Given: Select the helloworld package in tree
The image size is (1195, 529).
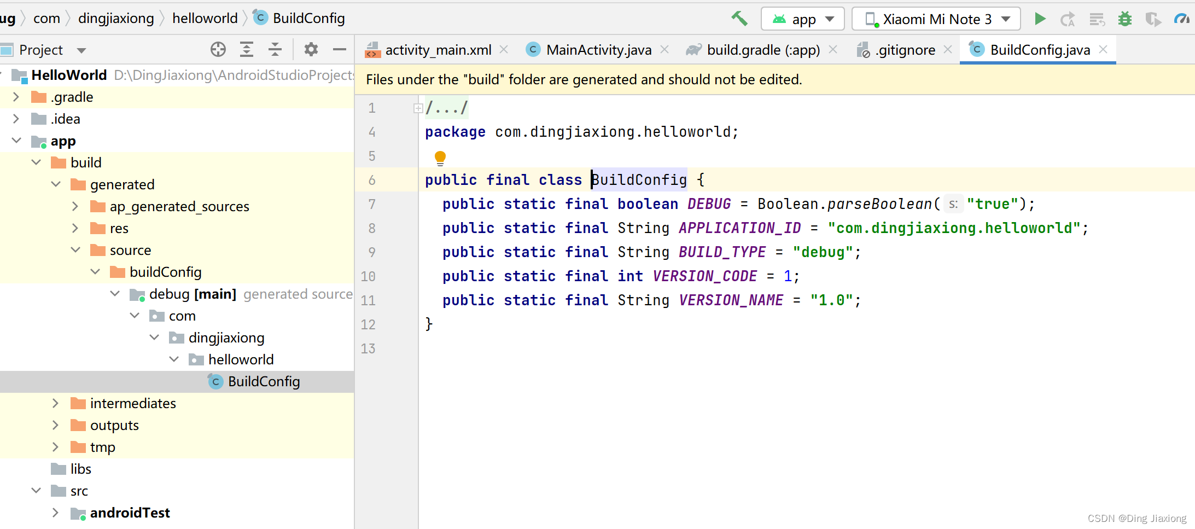Looking at the screenshot, I should point(241,359).
